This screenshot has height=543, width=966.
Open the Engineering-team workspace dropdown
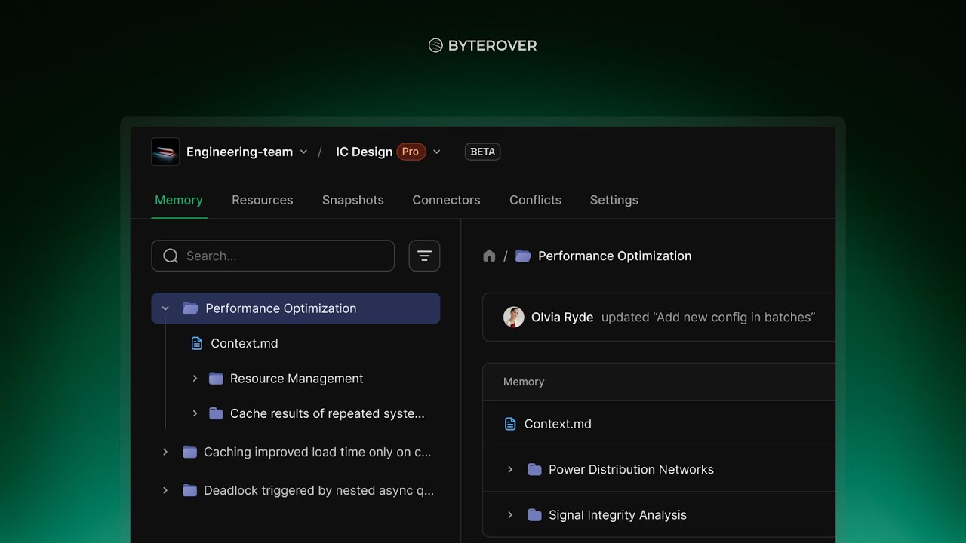(303, 152)
